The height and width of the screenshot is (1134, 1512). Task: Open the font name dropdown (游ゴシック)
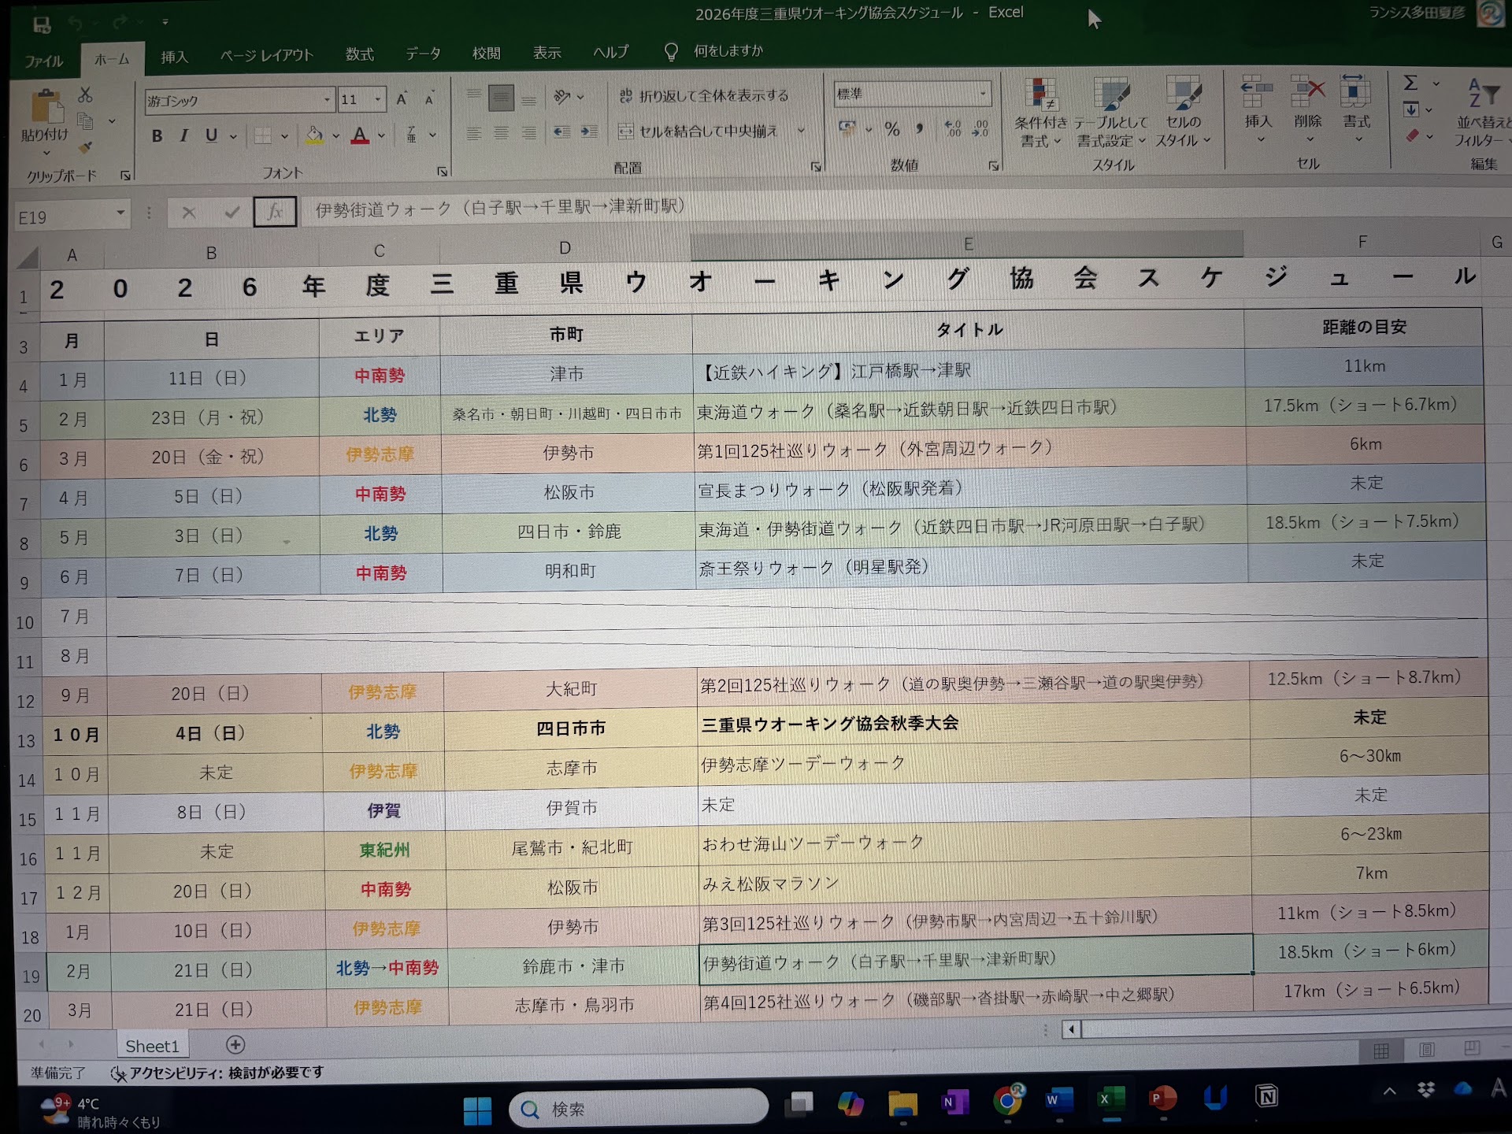[327, 100]
